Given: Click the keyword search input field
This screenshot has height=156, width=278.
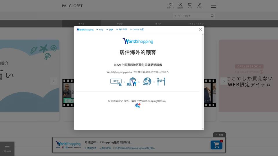Looking at the screenshot, I should [x=191, y=16].
